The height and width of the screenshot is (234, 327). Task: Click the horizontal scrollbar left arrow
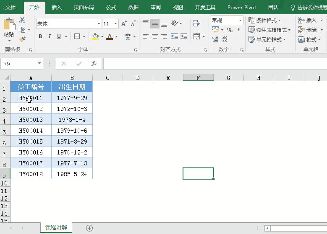(267, 229)
